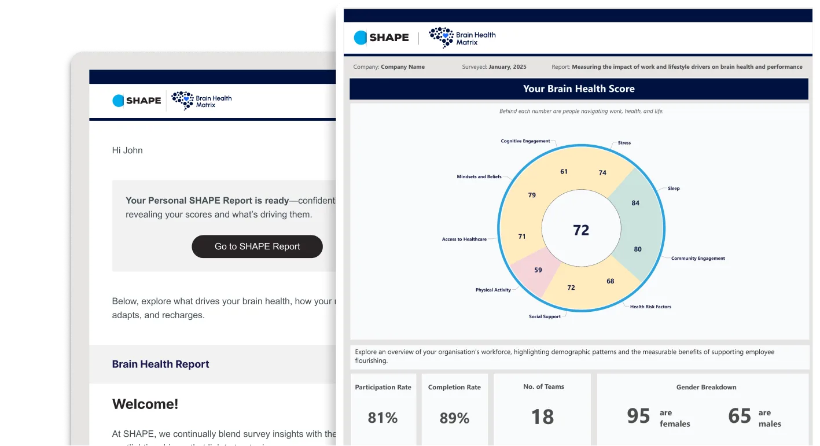820x446 pixels.
Task: Select the Sleep segment showing 84
Action: 635,203
